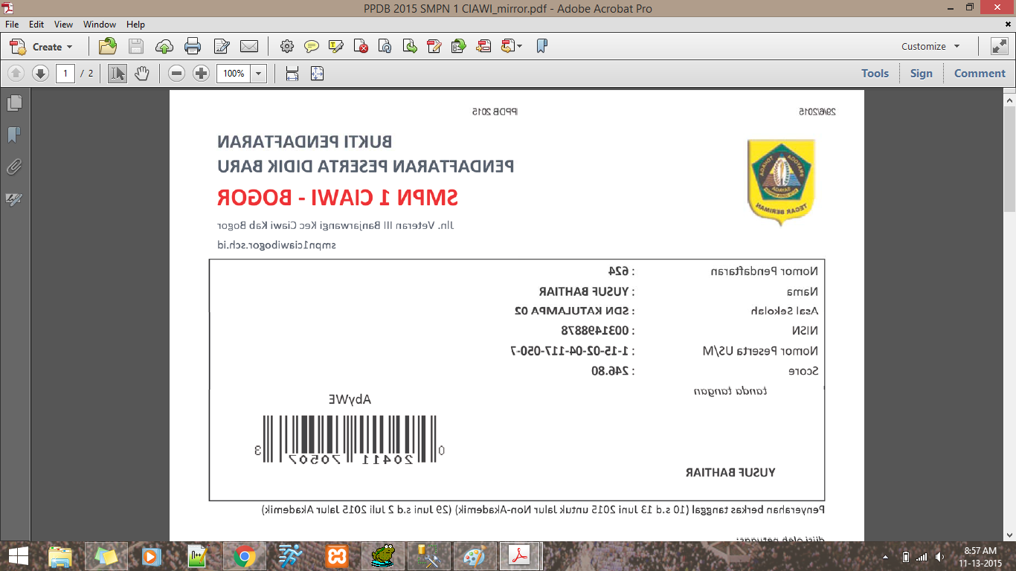Open the Attachments paperclip side panel
The height and width of the screenshot is (571, 1016).
[14, 167]
